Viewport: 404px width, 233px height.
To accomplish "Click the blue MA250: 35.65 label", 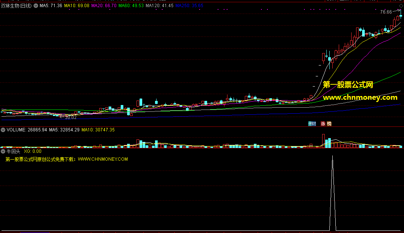I will [x=189, y=6].
